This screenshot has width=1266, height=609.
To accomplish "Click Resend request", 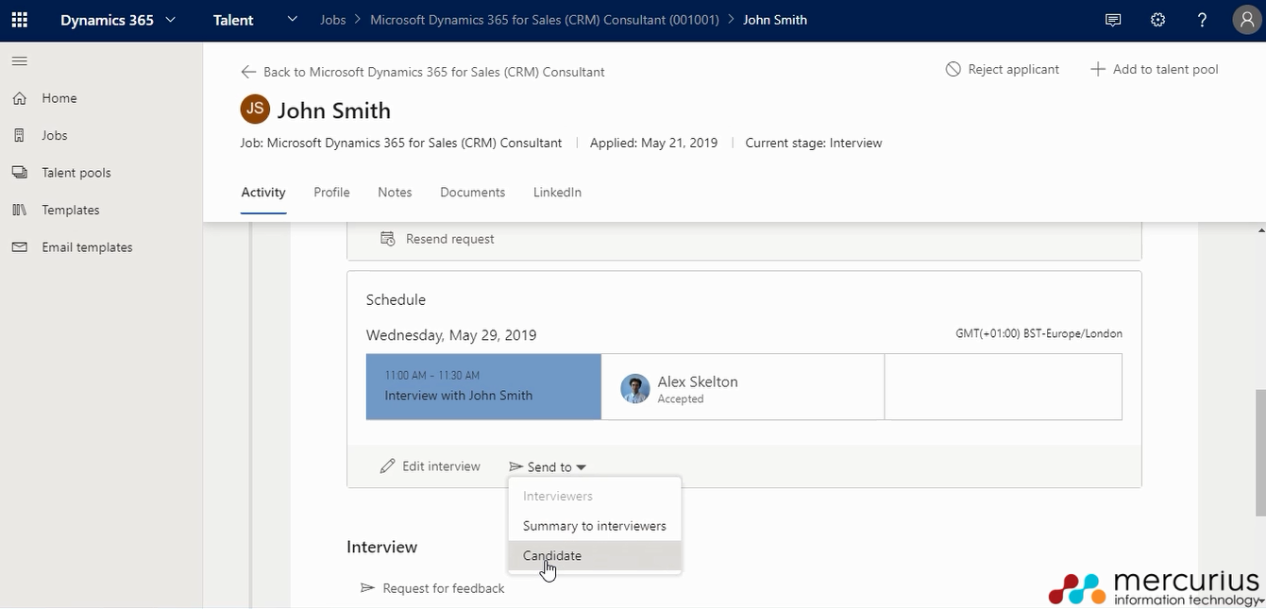I will pyautogui.click(x=437, y=239).
